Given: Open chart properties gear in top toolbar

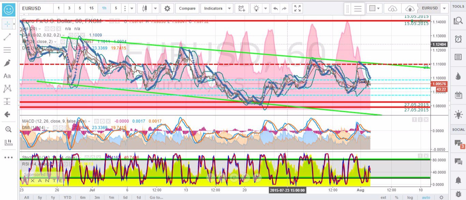Looking at the screenshot, I should pyautogui.click(x=167, y=8).
